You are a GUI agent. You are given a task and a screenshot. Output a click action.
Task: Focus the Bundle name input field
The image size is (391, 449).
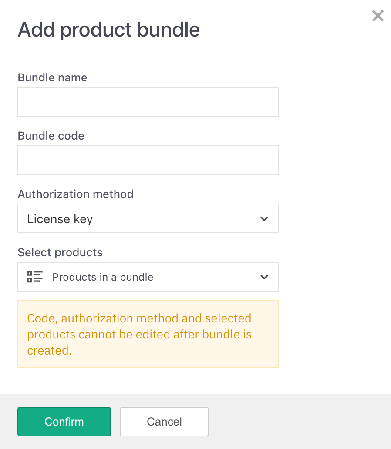pos(148,102)
